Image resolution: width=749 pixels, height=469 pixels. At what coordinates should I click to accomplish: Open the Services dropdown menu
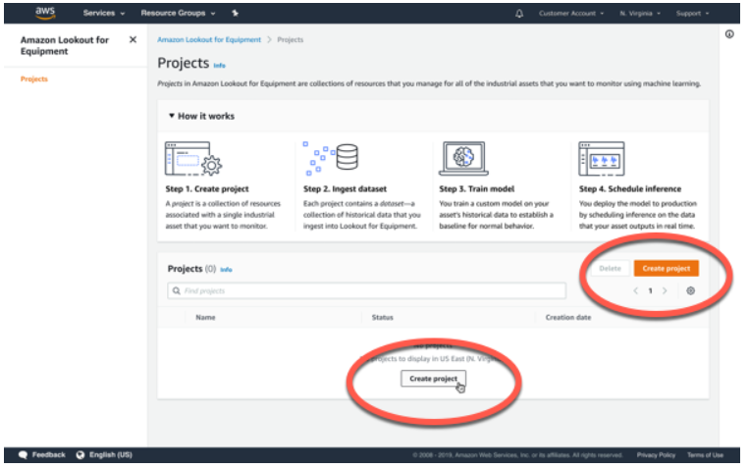point(104,13)
